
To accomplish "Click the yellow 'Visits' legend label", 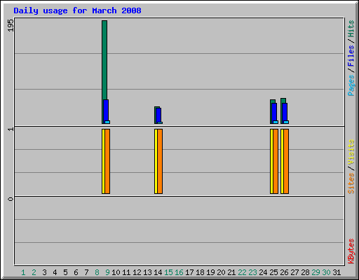I will [351, 153].
